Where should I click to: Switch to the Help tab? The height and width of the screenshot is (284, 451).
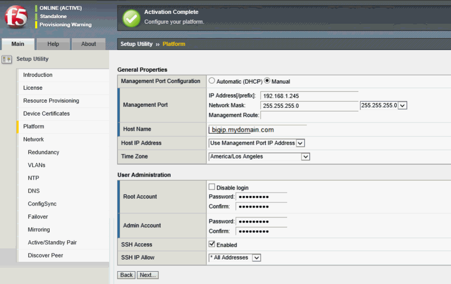[x=53, y=44]
